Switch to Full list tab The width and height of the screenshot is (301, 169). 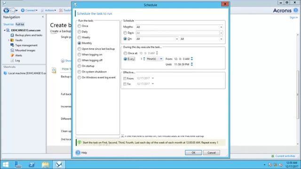(x=20, y=24)
